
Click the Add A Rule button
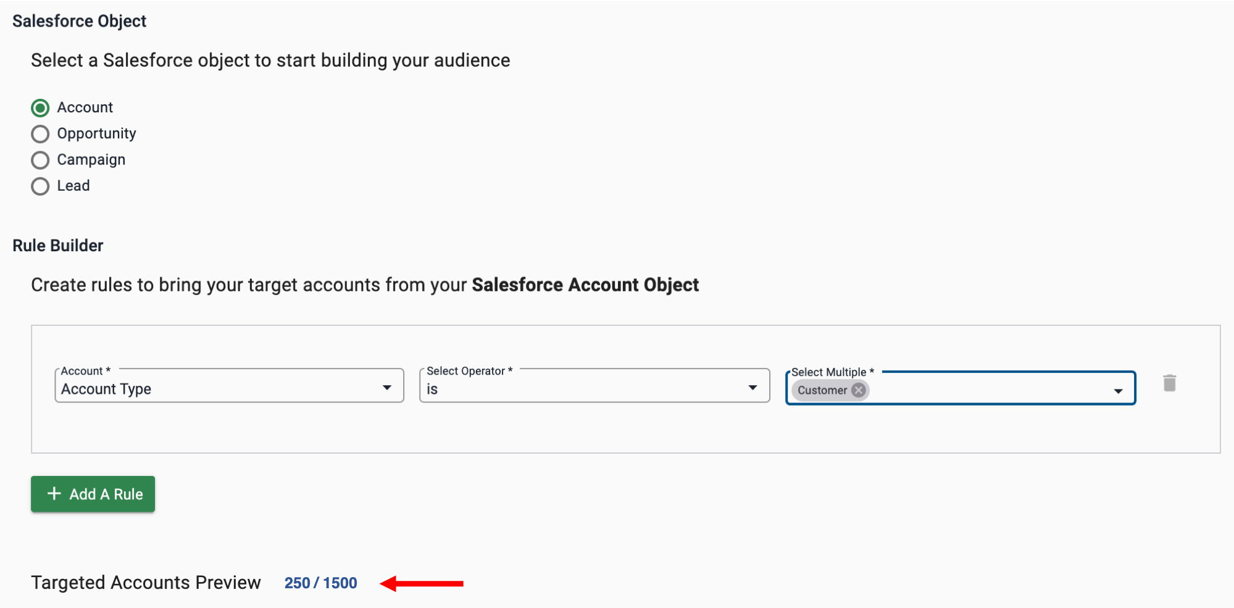[x=93, y=494]
